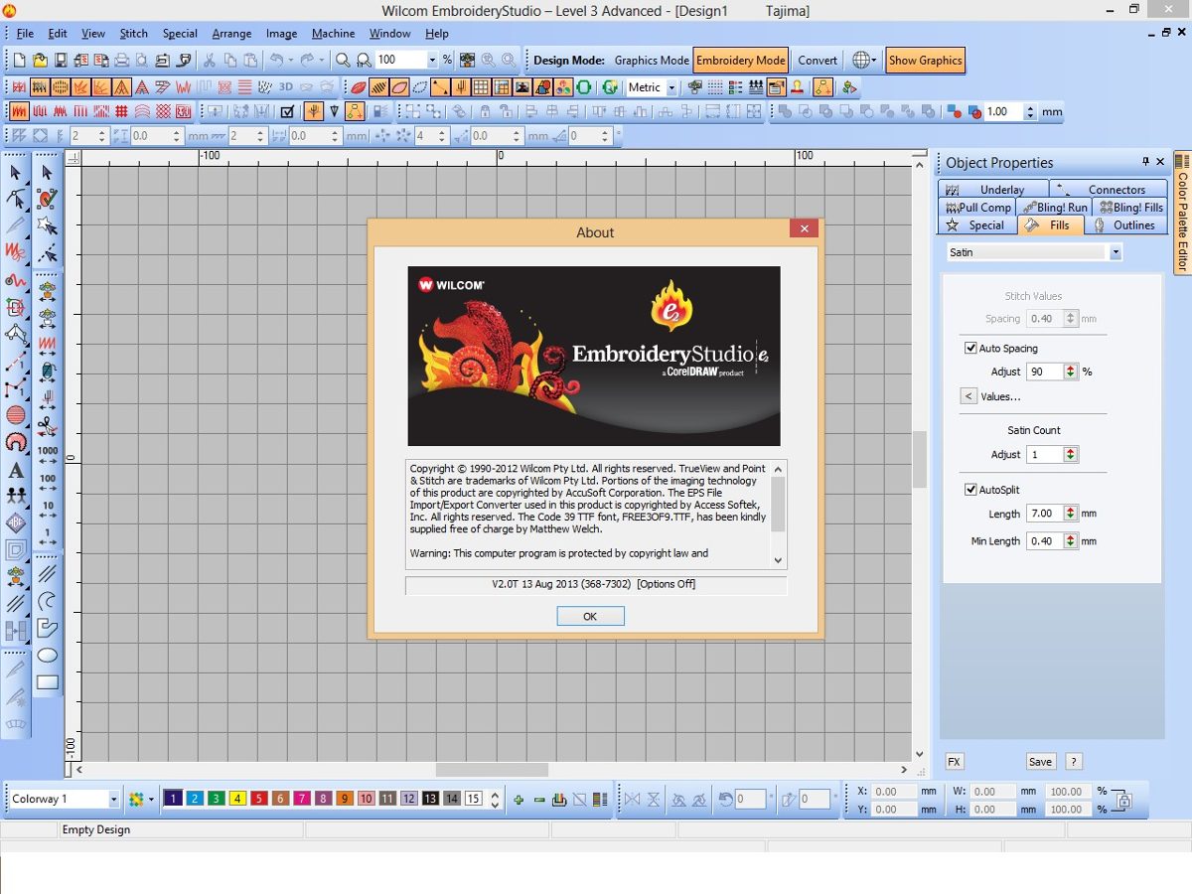Open the Arrange menu
Viewport: 1192px width, 894px height.
click(231, 33)
